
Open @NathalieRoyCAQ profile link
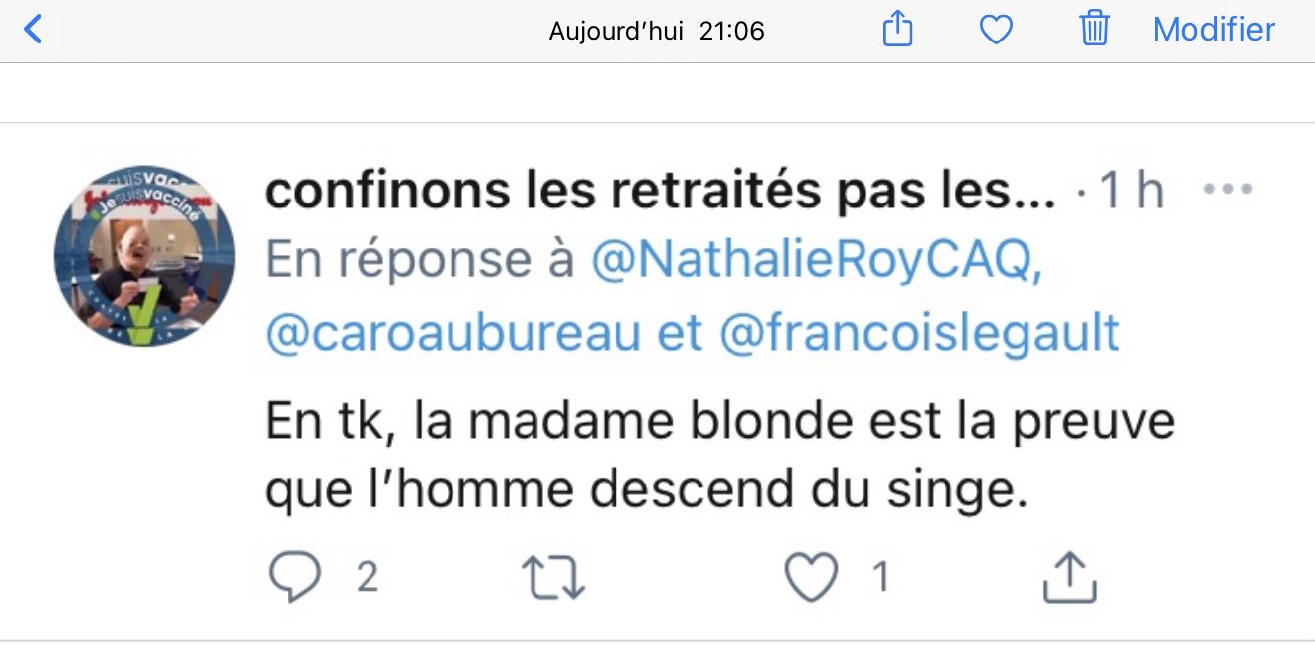tap(816, 260)
